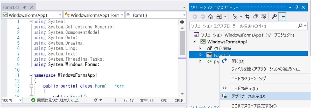Viewport: 311px width, 108px height.
Task: Click the 文字: 35 column indicator
Action: 147,100
